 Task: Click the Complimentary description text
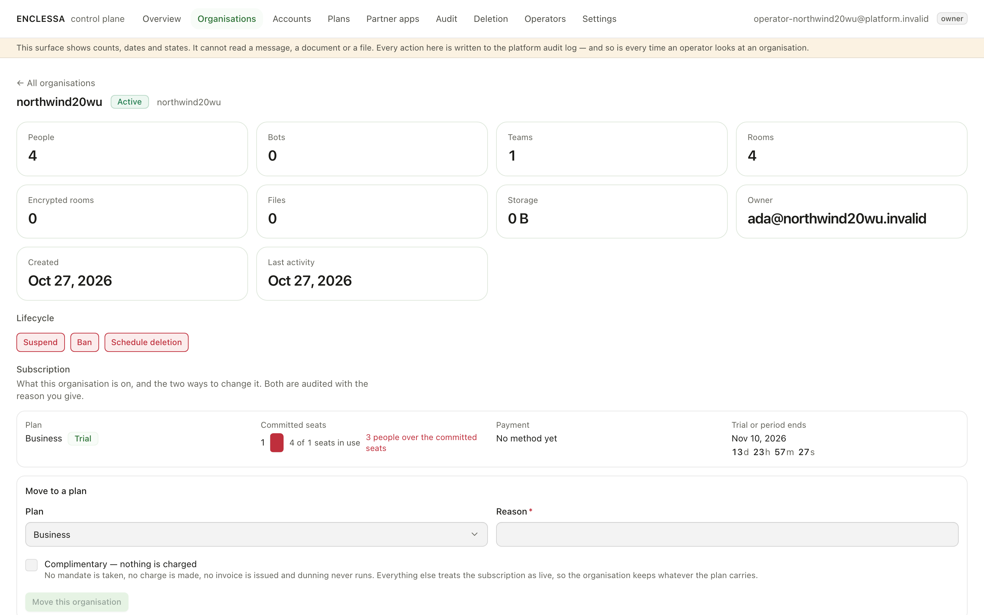click(401, 575)
